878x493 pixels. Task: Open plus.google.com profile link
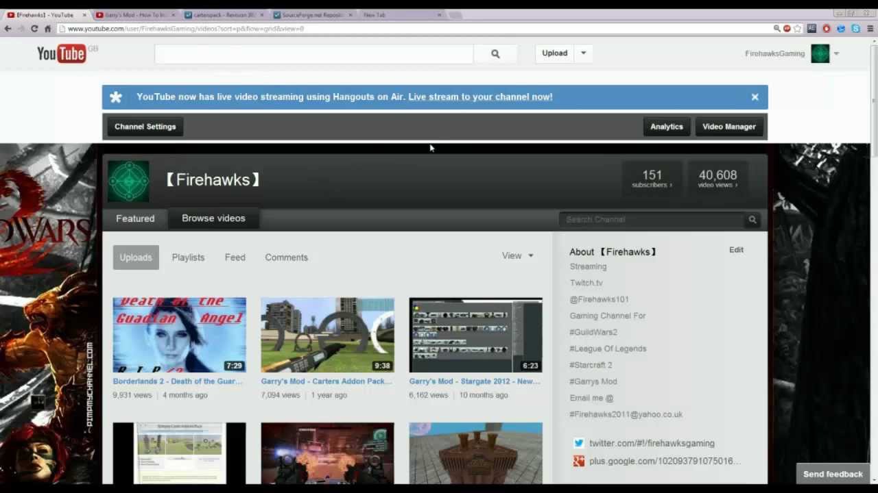click(665, 462)
